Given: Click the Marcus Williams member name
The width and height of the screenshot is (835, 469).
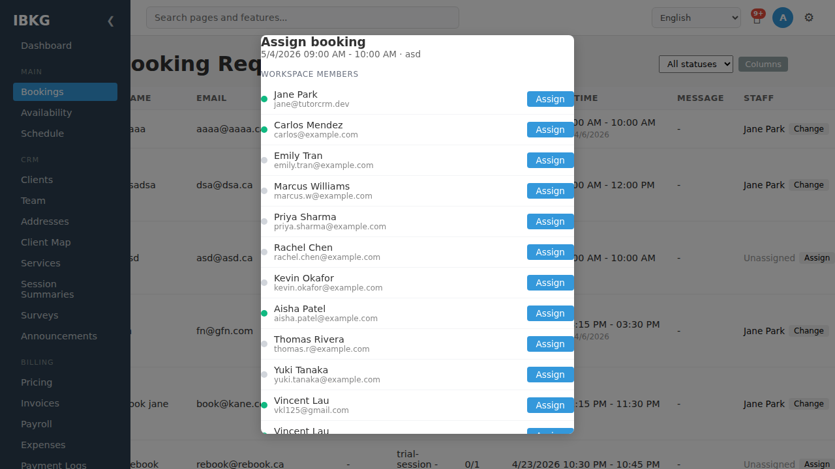Looking at the screenshot, I should (312, 186).
